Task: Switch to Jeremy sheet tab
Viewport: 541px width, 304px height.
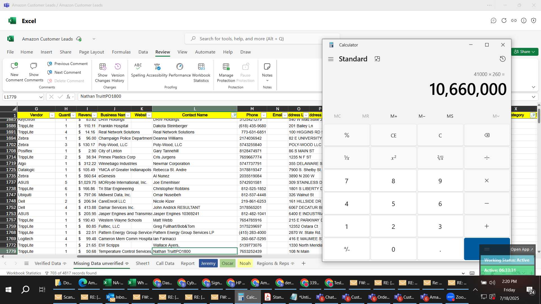Action: tap(208, 263)
